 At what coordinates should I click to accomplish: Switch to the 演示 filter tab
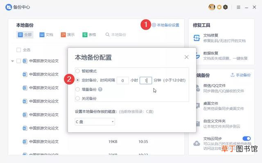(68, 35)
